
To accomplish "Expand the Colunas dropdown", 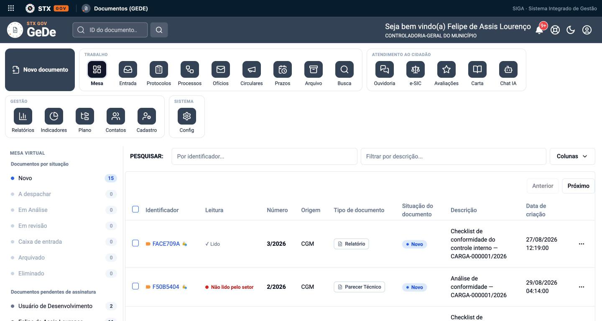I will (572, 156).
